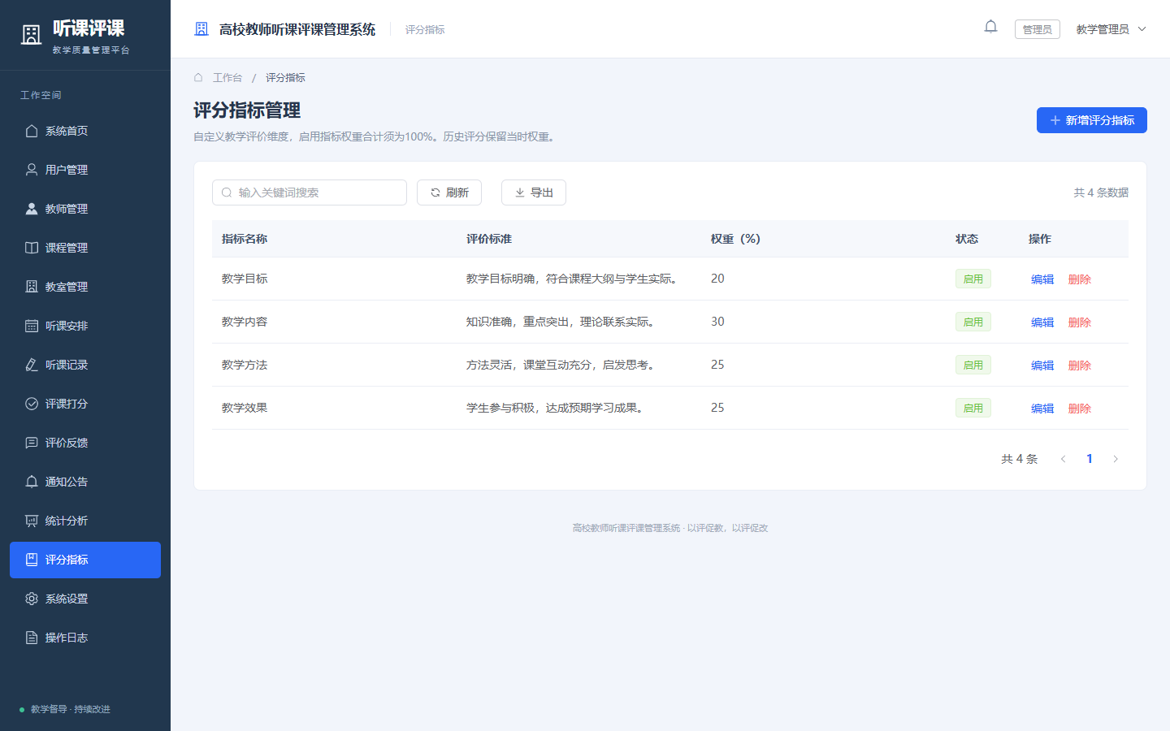Open 统计分析 chart icon in sidebar

[32, 521]
